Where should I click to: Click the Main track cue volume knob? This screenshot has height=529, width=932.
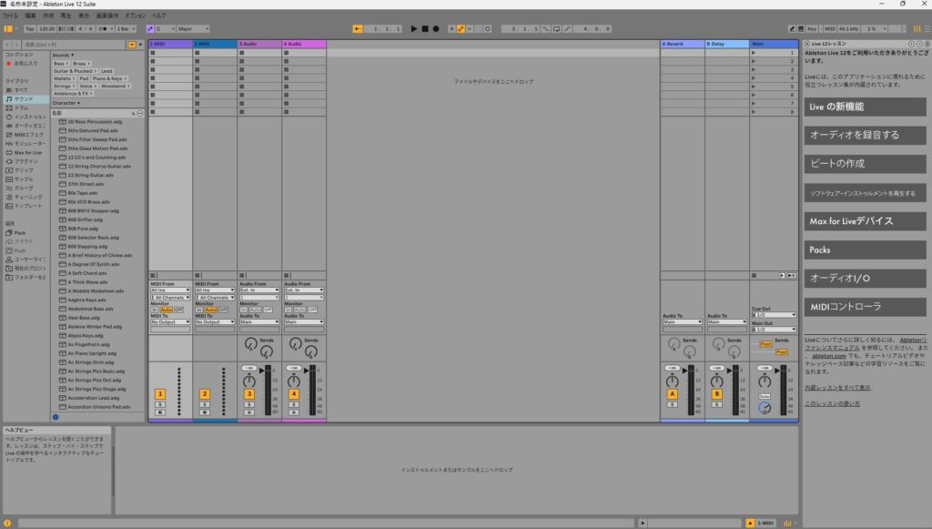tap(765, 408)
